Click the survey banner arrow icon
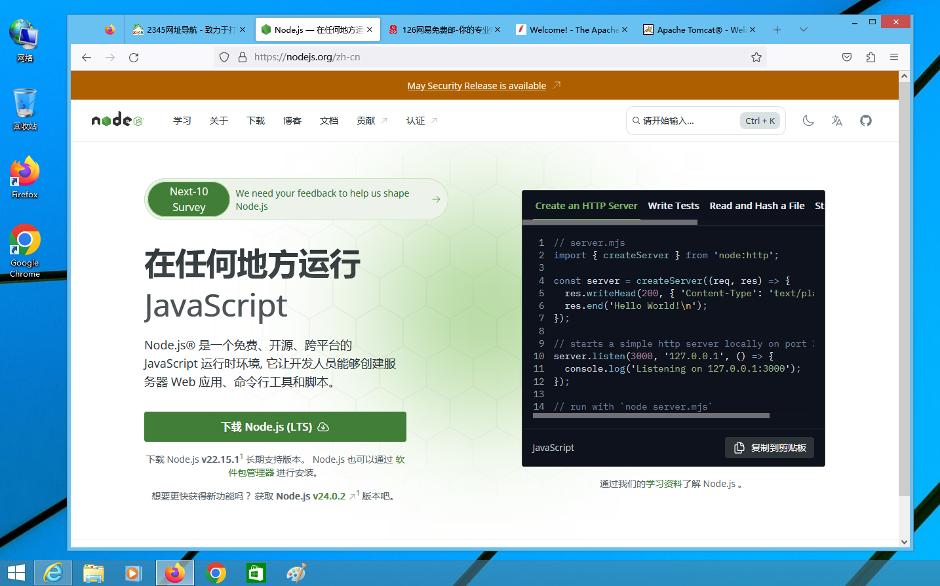 tap(436, 199)
